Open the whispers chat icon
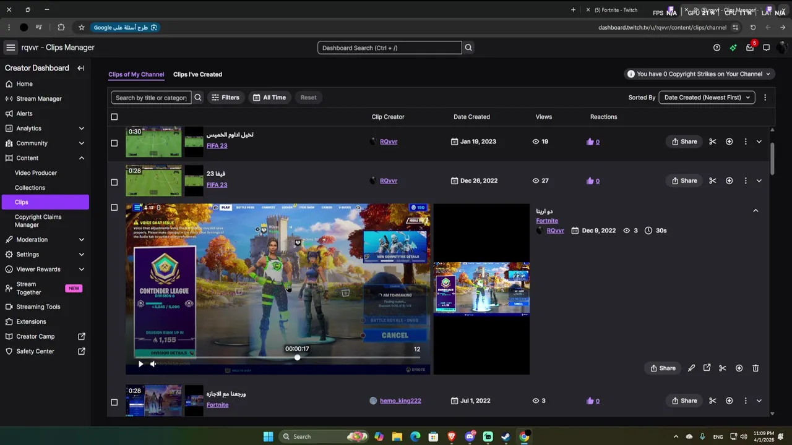The height and width of the screenshot is (445, 792). point(766,48)
